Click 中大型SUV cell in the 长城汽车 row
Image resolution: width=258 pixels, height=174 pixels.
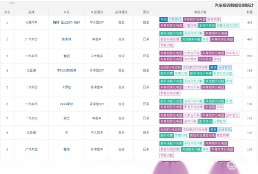coord(97,23)
